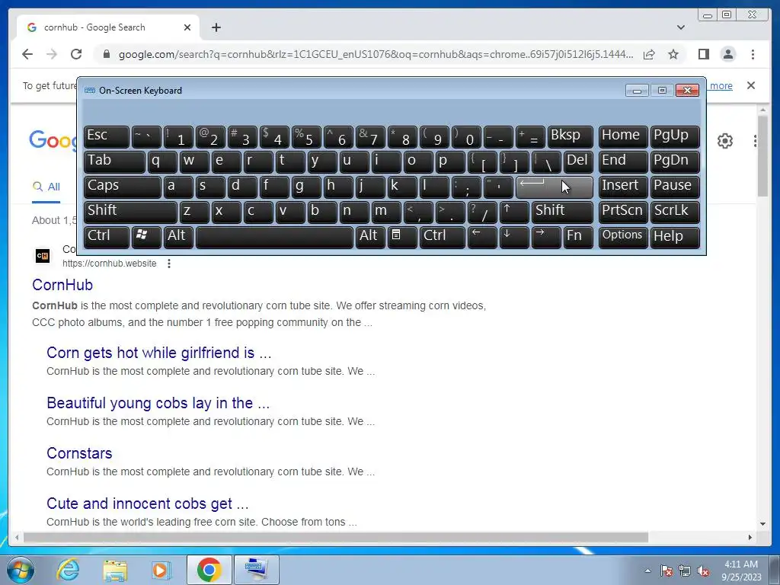Viewport: 780px width, 585px height.
Task: Launch Internet Explorer from the taskbar
Action: point(68,570)
